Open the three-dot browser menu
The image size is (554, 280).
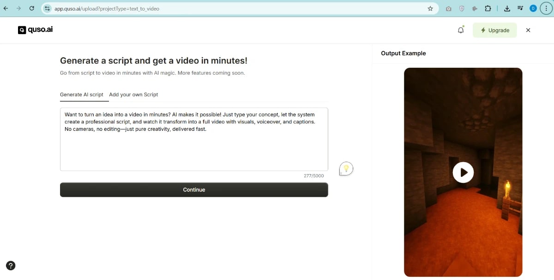tap(546, 8)
